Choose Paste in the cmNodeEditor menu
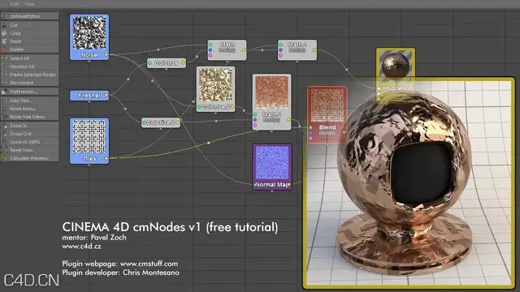This screenshot has height=292, width=520. pyautogui.click(x=29, y=41)
